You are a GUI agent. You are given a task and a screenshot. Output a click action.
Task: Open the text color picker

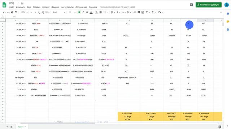91,12
